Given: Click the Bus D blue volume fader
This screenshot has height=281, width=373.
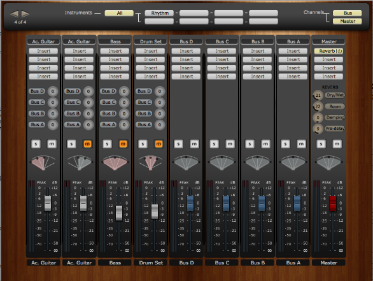Looking at the screenshot, I should tap(190, 204).
